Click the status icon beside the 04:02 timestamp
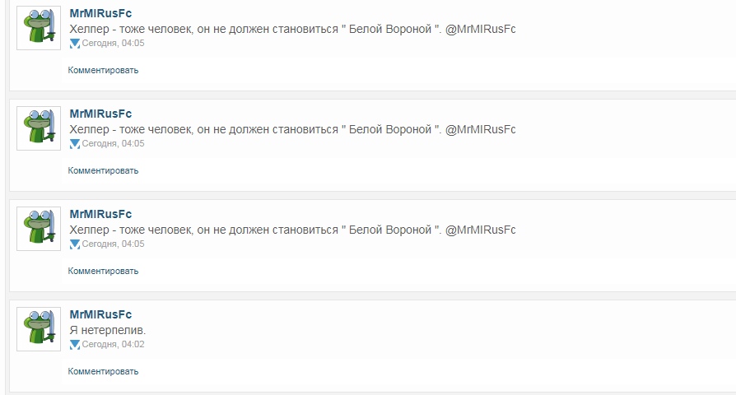Viewport: 736px width, 395px height. click(75, 345)
